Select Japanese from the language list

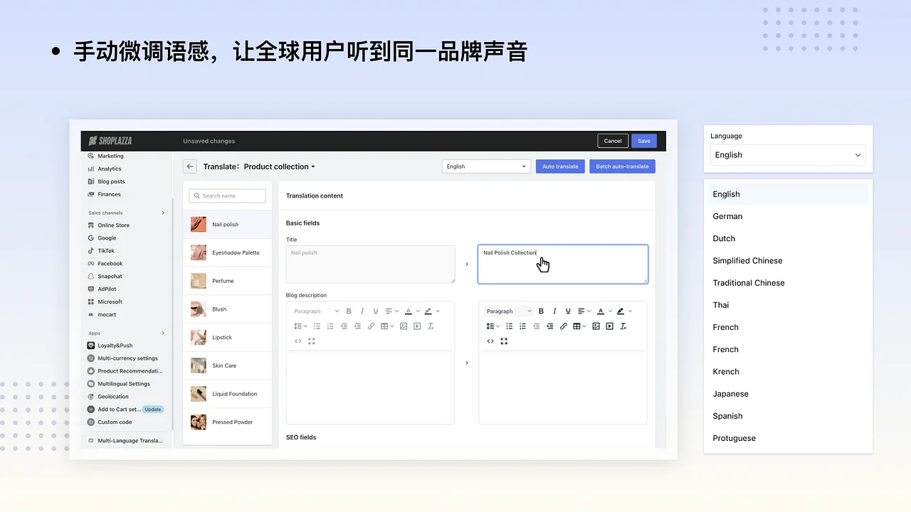731,393
